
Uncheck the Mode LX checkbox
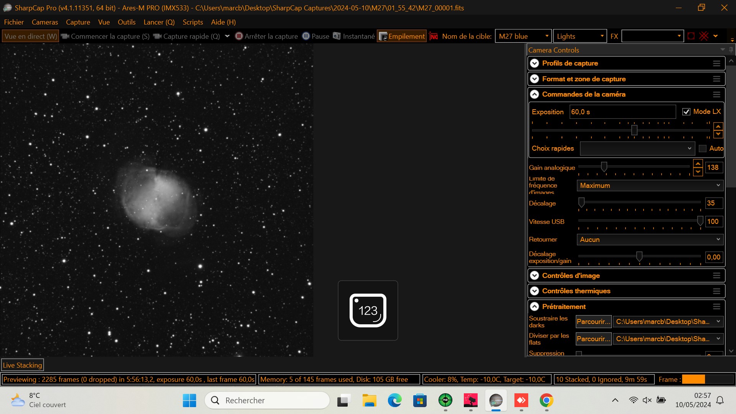tap(687, 112)
